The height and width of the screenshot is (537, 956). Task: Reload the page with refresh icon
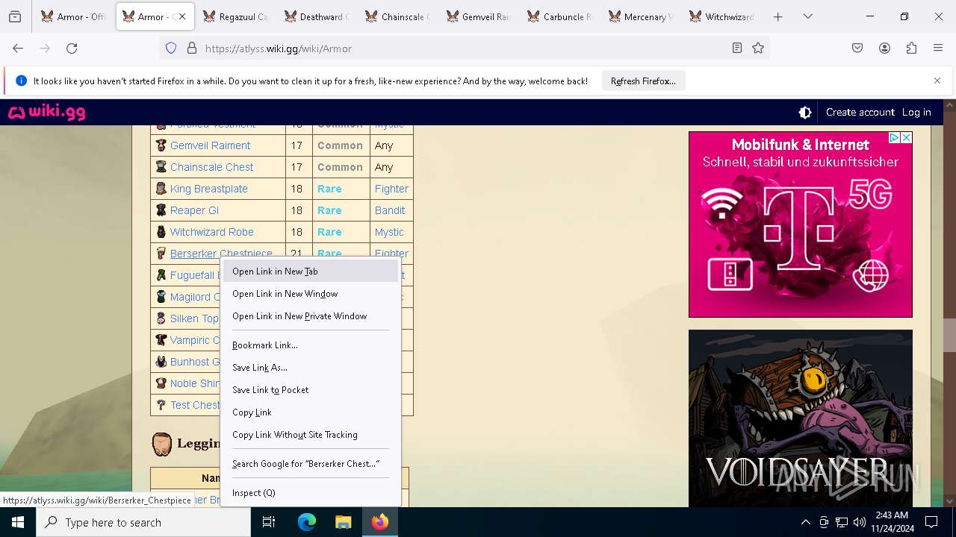click(x=72, y=48)
